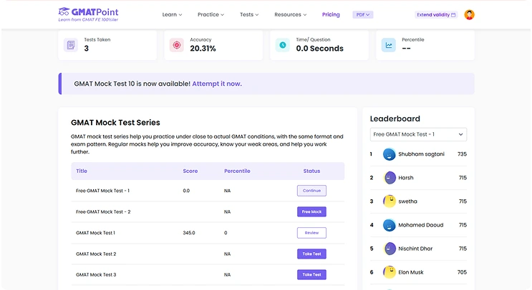Screen dimensions: 532x290
Task: Click the Attempt it now link
Action: coord(216,84)
